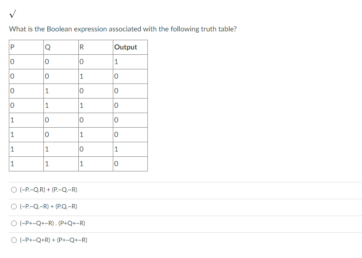Click the second answer option text
Image resolution: width=362 pixels, height=258 pixels.
click(49, 206)
